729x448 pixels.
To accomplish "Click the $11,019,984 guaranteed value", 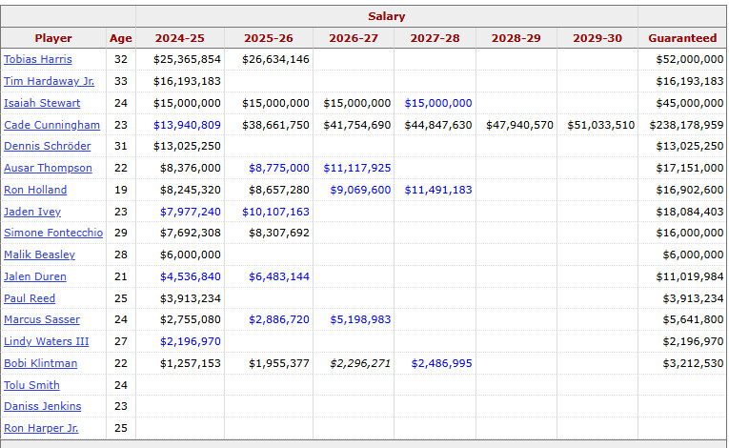I will pyautogui.click(x=690, y=276).
